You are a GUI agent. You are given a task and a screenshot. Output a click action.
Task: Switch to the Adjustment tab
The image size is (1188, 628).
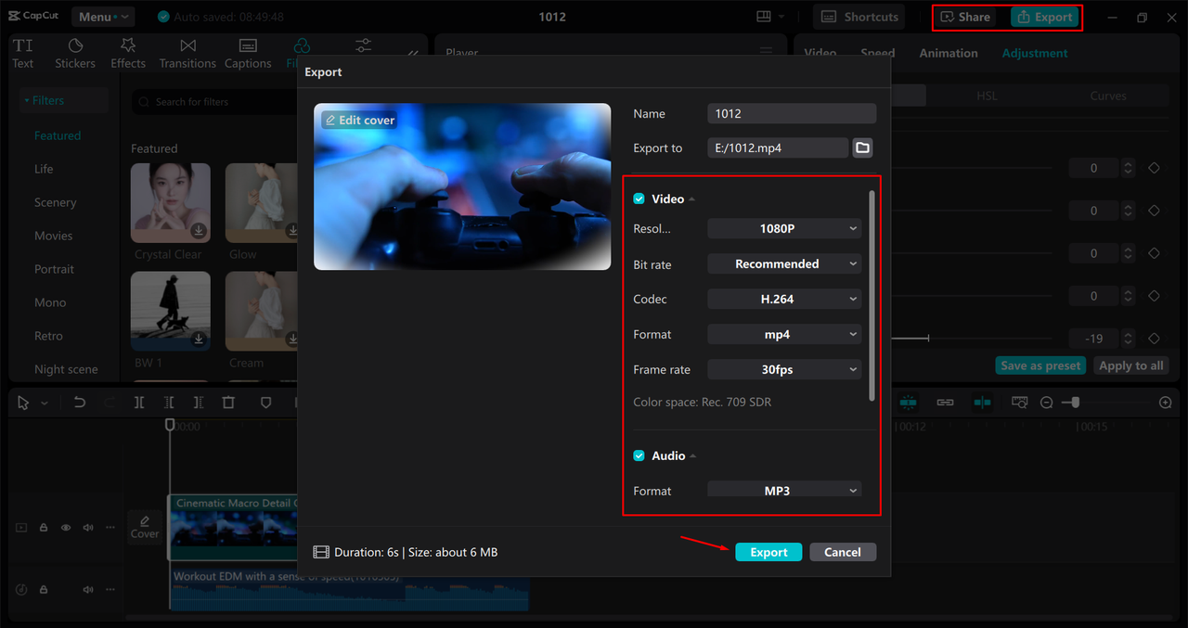(1035, 53)
